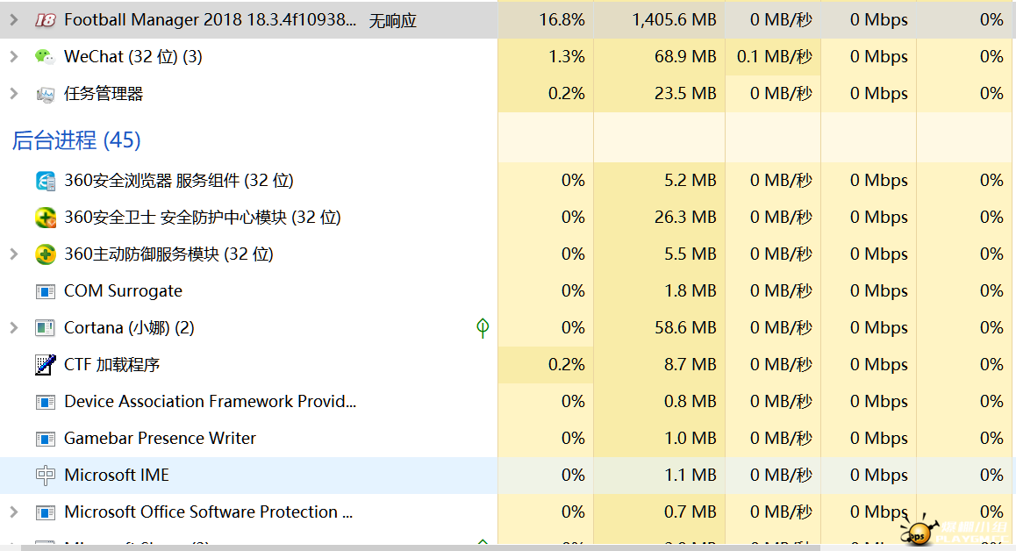The height and width of the screenshot is (551, 1016).
Task: Expand the Football Manager 2018 process
Action: [13, 19]
